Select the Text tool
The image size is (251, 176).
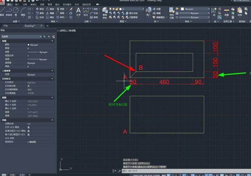pyautogui.click(x=78, y=12)
